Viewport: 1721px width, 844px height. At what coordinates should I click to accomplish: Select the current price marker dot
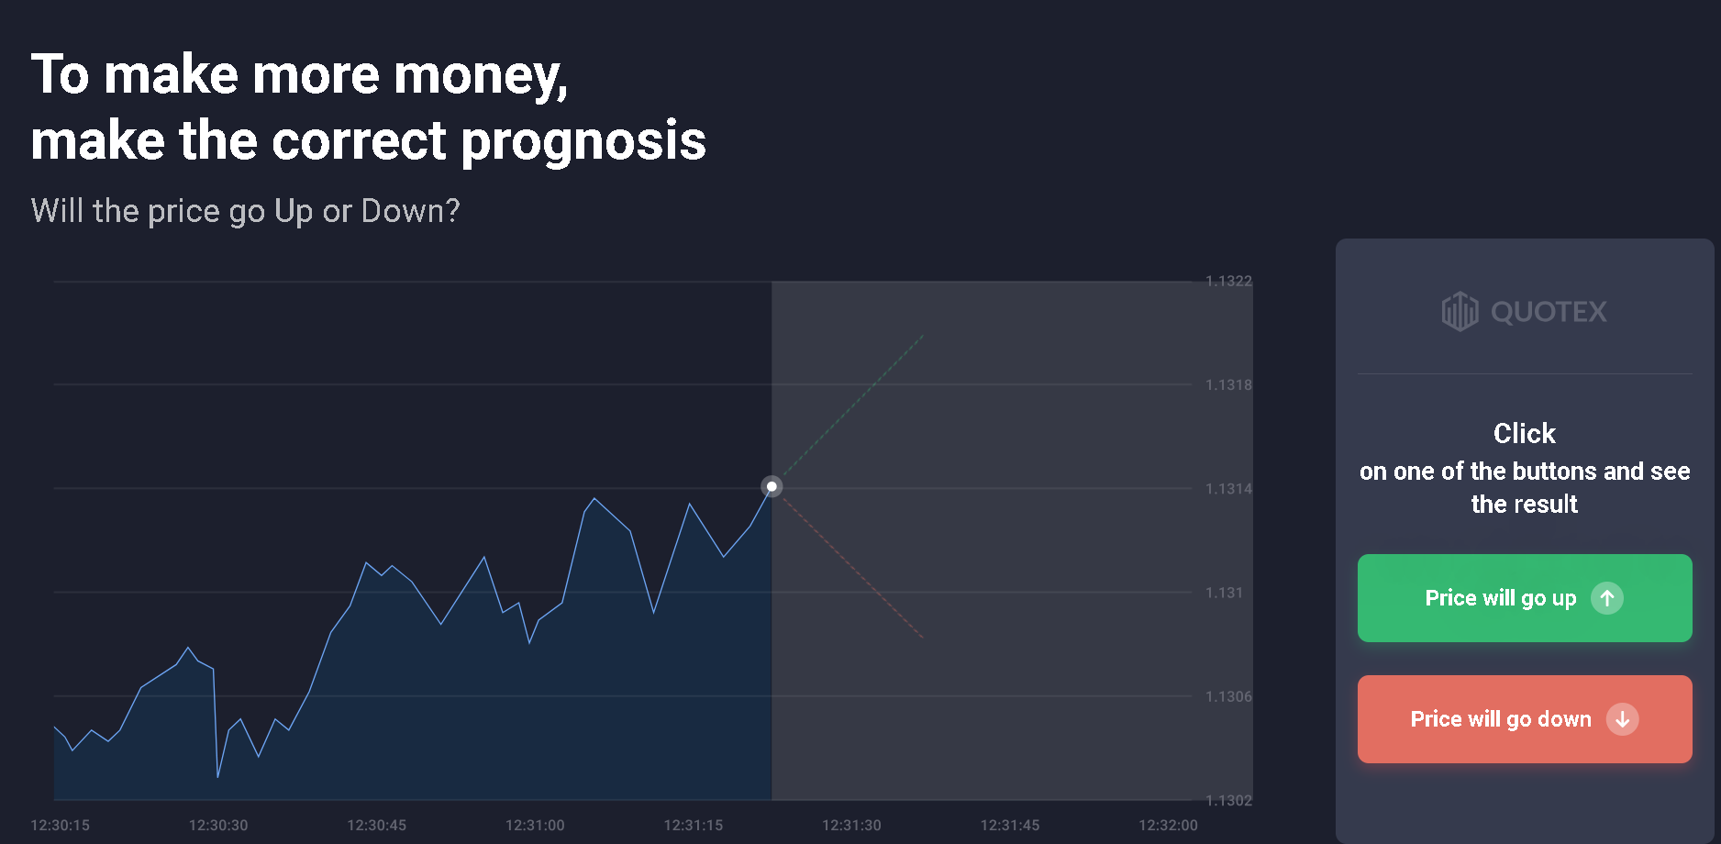pyautogui.click(x=772, y=486)
